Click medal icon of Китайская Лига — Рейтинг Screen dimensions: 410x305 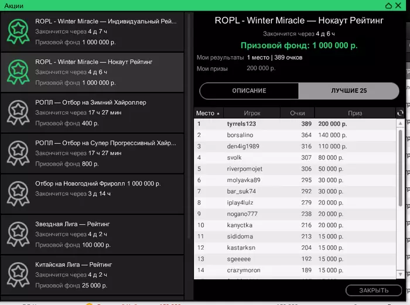pos(18,275)
